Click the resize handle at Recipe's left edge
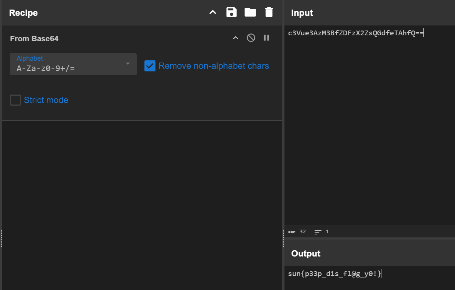This screenshot has width=455, height=290. (1, 238)
